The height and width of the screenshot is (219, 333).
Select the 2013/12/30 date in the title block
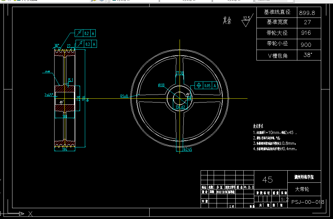point(222,192)
